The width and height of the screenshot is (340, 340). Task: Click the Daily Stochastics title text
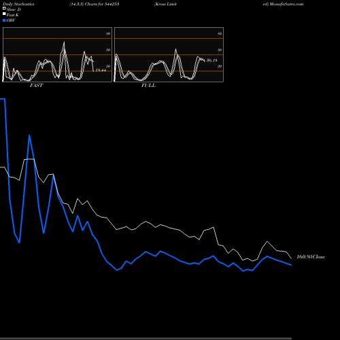18,4
